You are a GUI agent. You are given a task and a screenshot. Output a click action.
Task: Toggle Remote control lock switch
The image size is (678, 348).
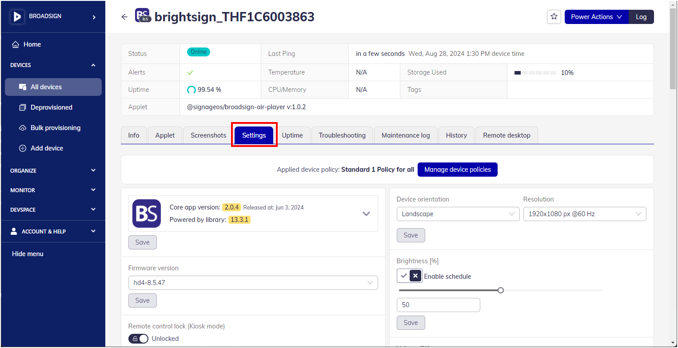(138, 339)
